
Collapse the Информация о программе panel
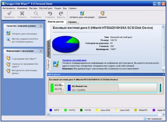point(41,51)
